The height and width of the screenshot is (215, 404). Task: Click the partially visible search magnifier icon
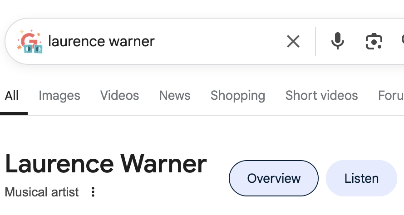(x=402, y=42)
